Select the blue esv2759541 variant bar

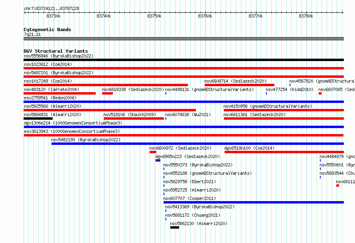pos(183,102)
